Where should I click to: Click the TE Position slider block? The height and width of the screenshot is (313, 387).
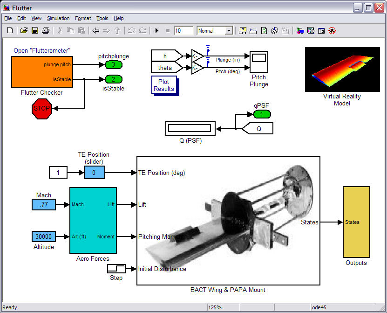click(94, 172)
